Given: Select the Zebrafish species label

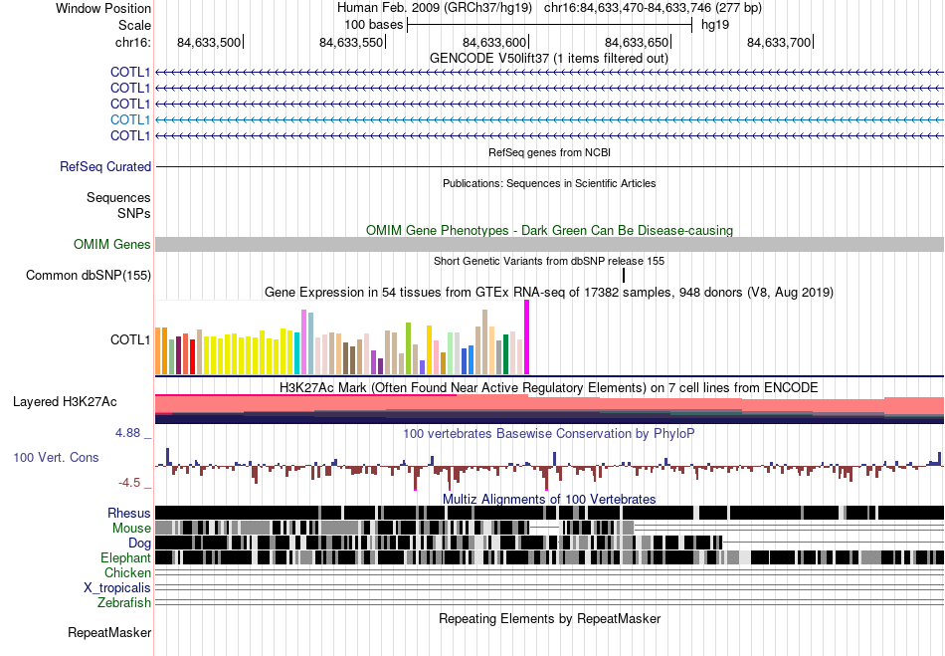Looking at the screenshot, I should tap(124, 602).
